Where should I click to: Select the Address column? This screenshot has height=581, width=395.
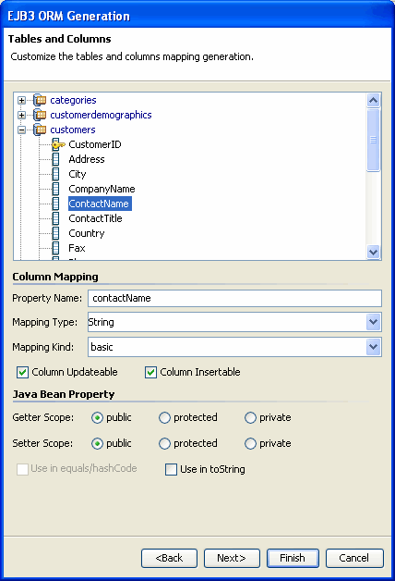click(x=87, y=159)
